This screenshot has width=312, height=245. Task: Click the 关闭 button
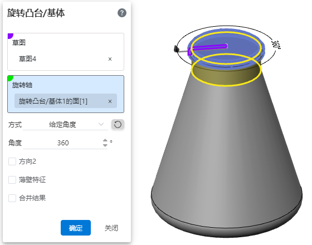click(111, 228)
